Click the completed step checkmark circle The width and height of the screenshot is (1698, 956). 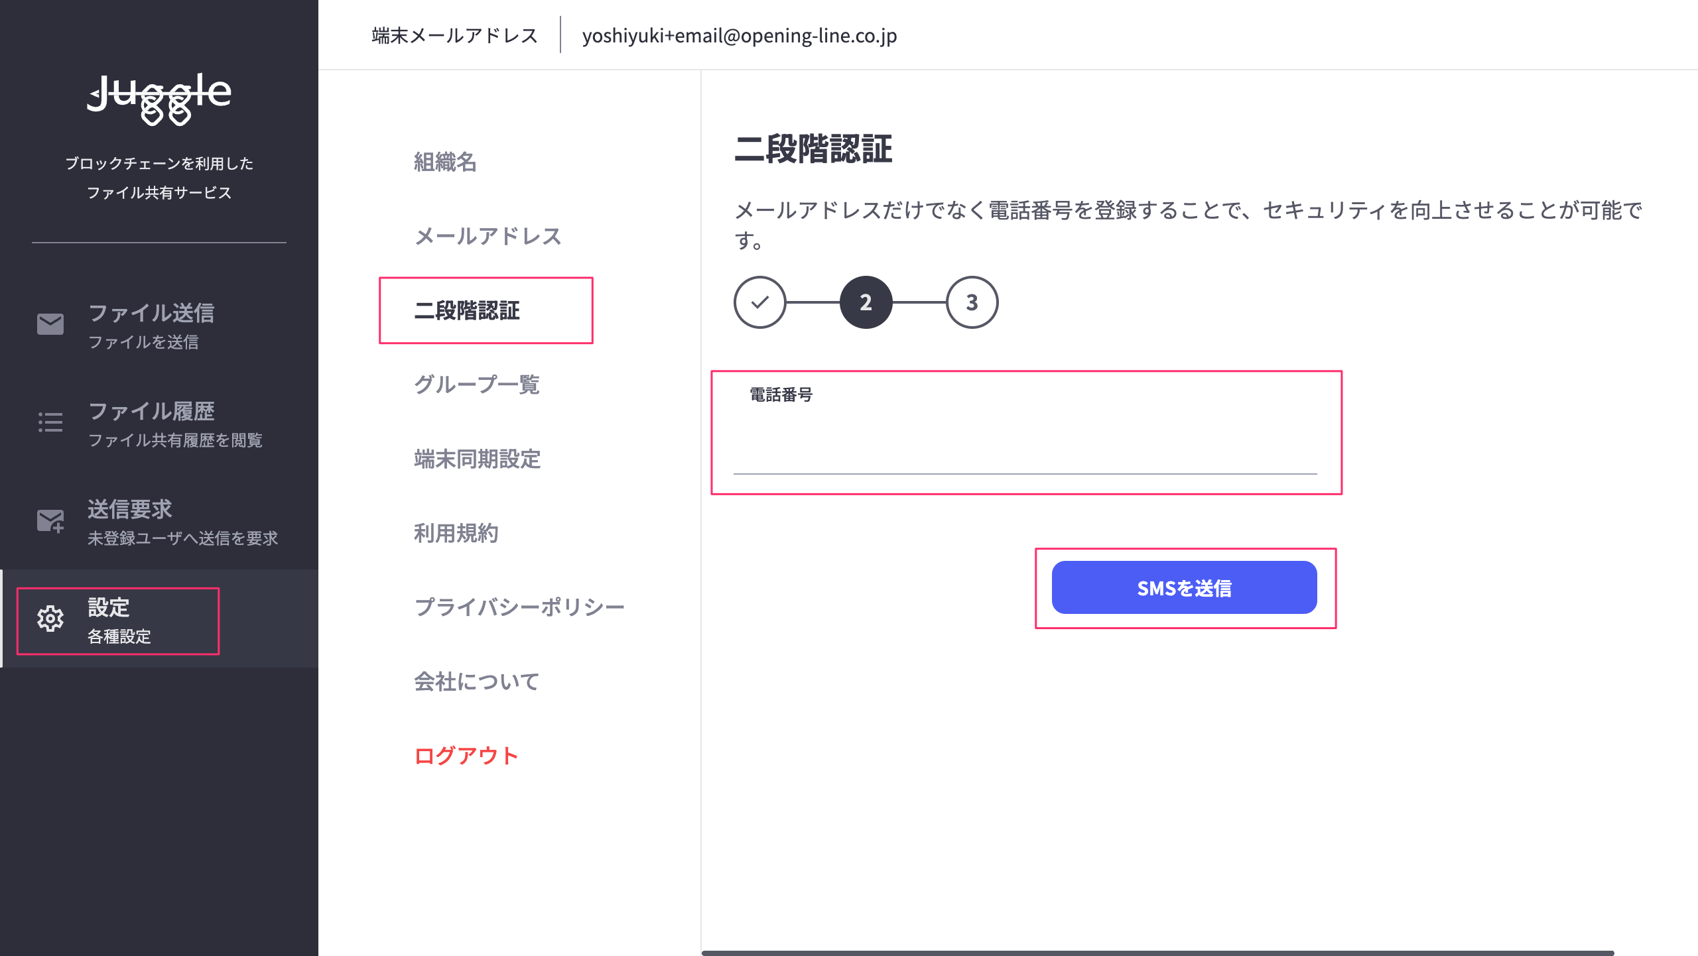(760, 302)
